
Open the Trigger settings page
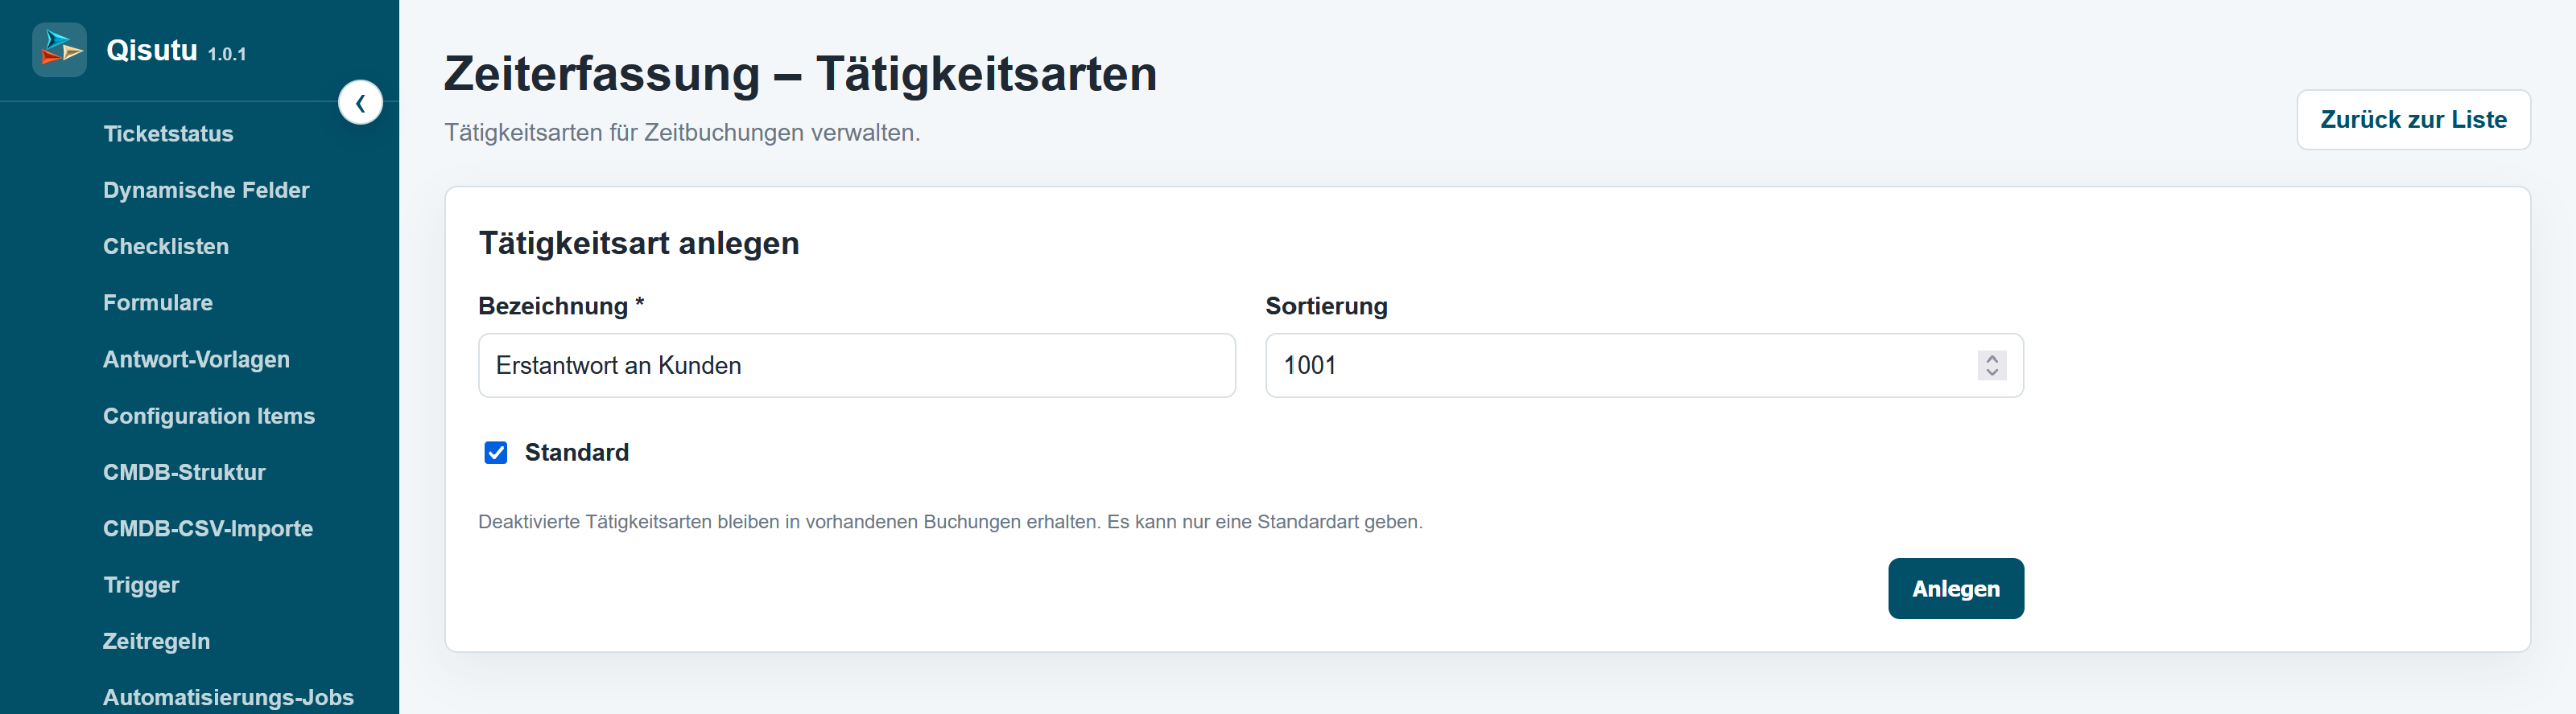click(x=141, y=585)
